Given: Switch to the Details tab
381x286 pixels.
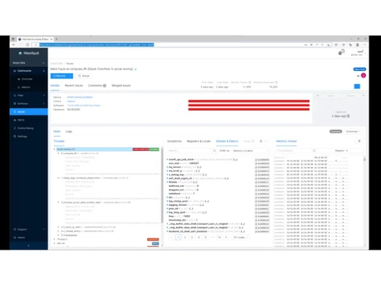Looking at the screenshot, I should 55,85.
